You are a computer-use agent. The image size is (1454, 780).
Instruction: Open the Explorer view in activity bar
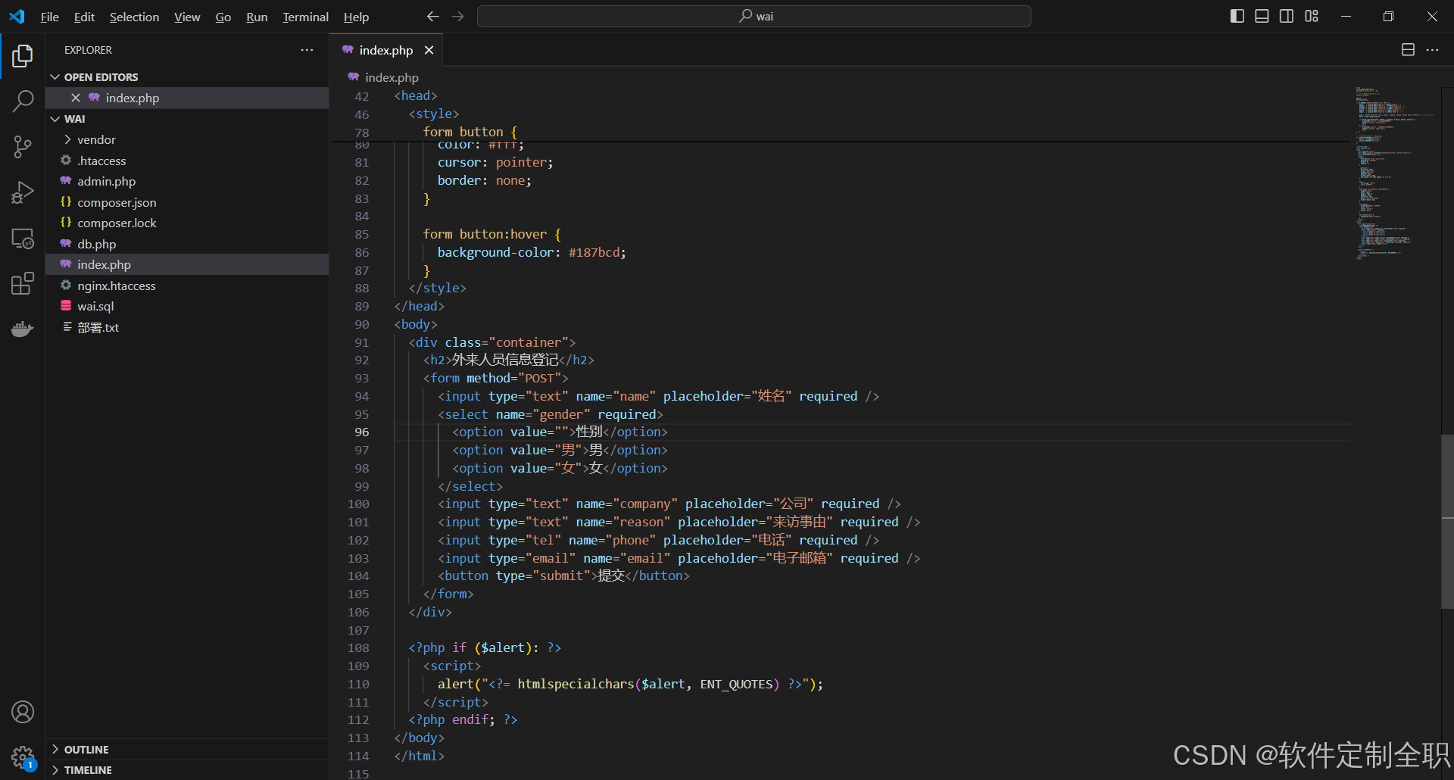23,55
